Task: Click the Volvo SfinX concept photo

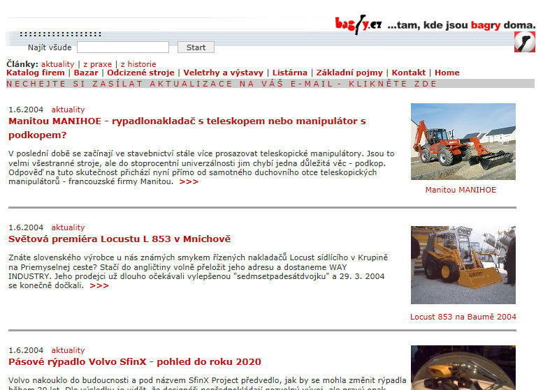Action: tap(463, 368)
